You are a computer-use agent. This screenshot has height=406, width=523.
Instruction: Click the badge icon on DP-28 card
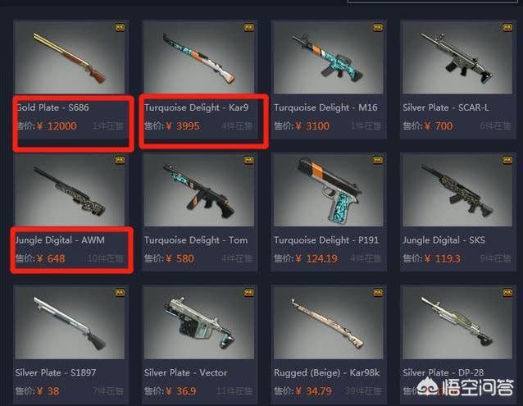click(507, 293)
